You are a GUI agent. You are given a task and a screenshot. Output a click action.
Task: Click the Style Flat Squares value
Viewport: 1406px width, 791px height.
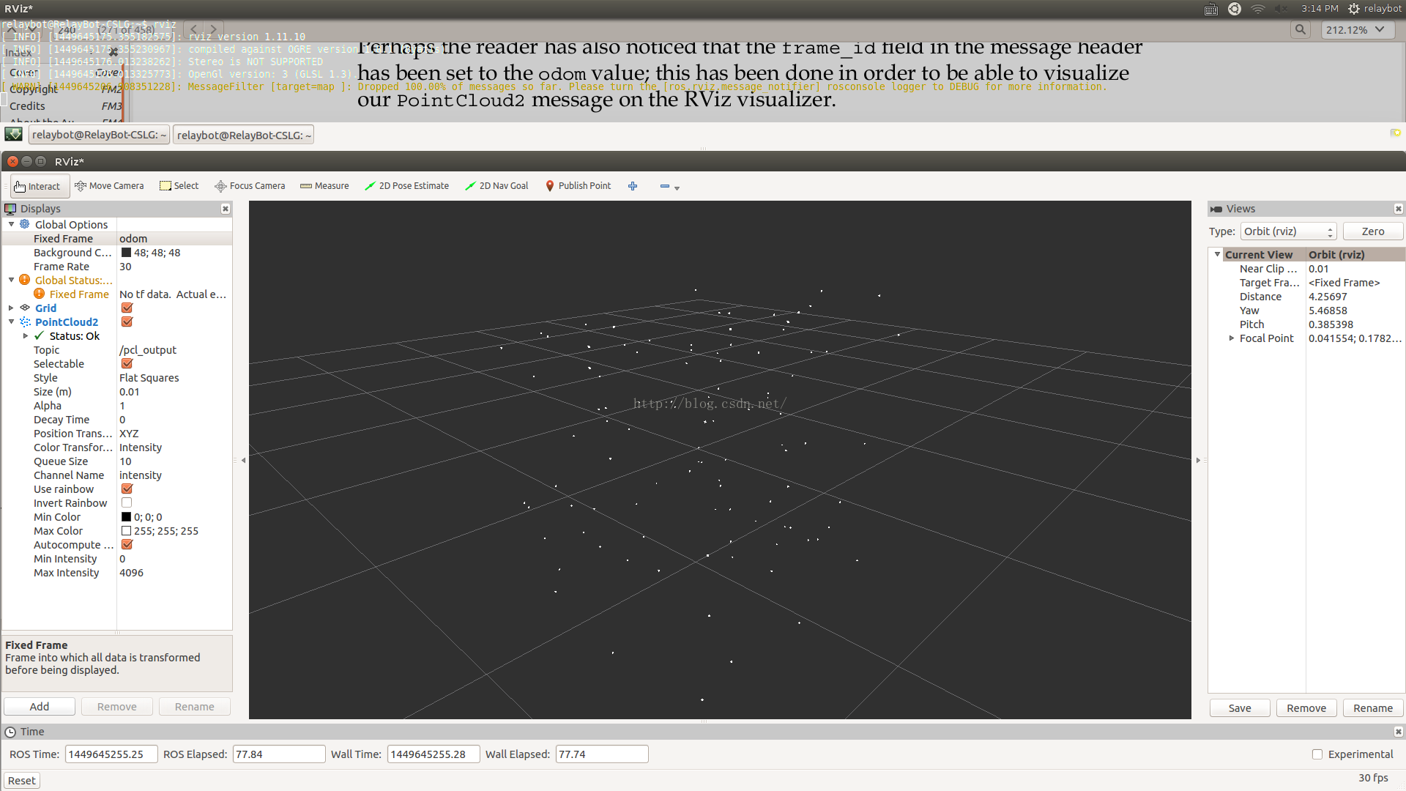pos(149,378)
